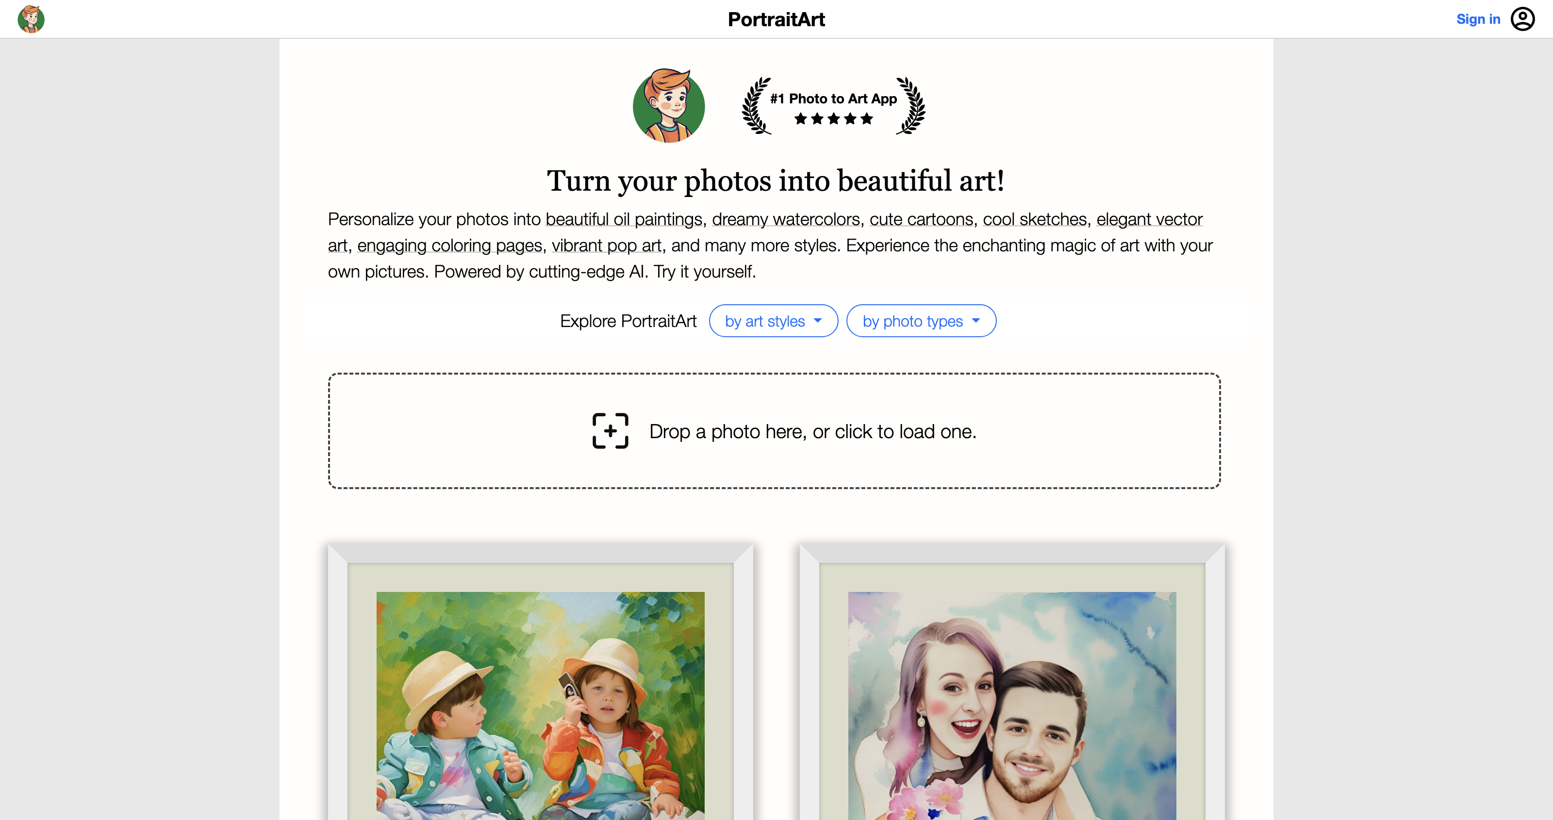
Task: Open the beautiful oil paintings link
Action: 624,219
